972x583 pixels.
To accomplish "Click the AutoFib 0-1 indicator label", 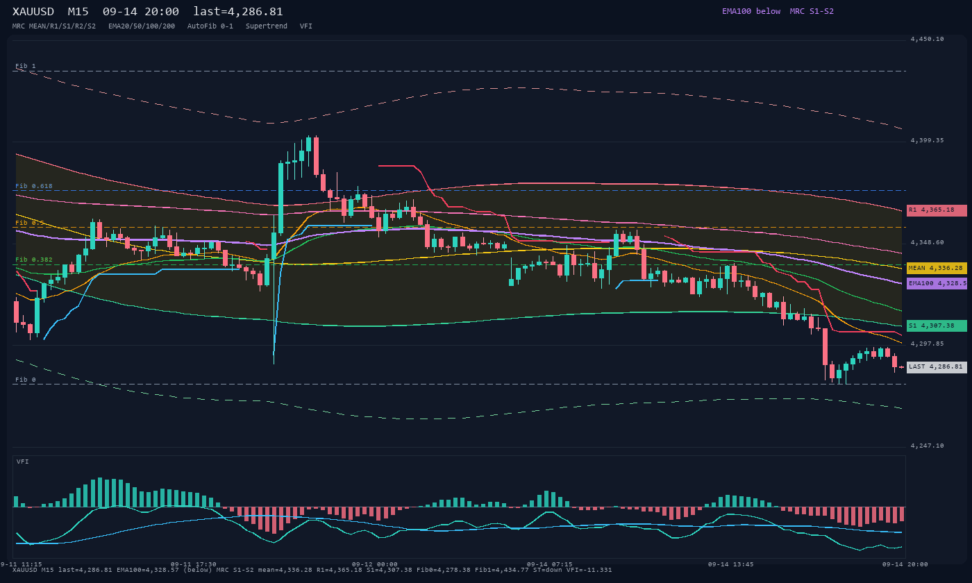I will click(x=210, y=26).
